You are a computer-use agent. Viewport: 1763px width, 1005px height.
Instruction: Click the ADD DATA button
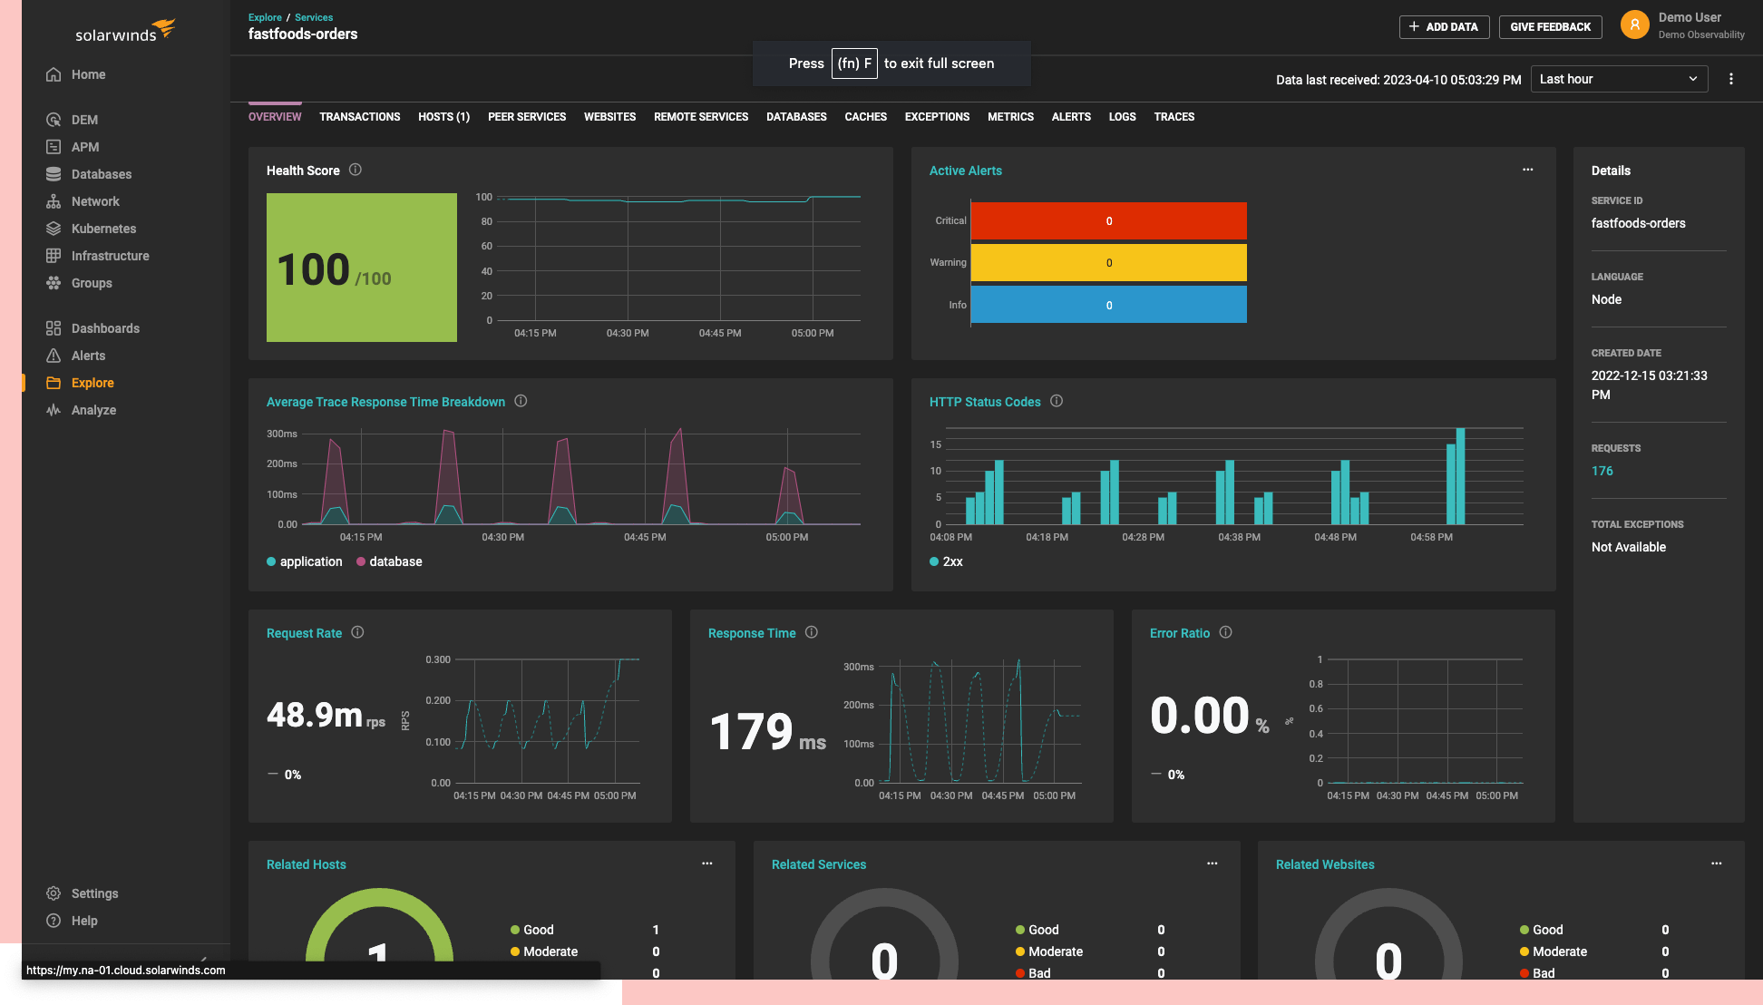(1444, 26)
